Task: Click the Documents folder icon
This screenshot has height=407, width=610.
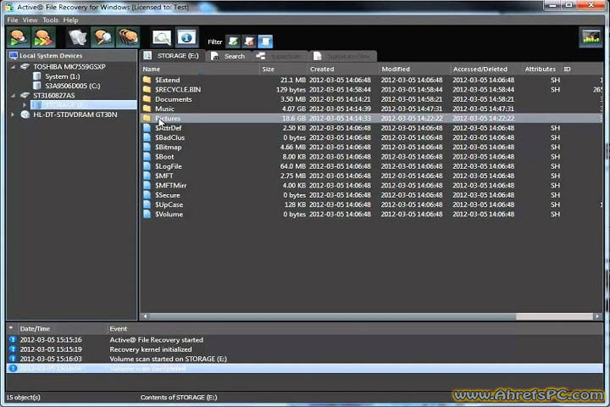Action: click(x=147, y=99)
